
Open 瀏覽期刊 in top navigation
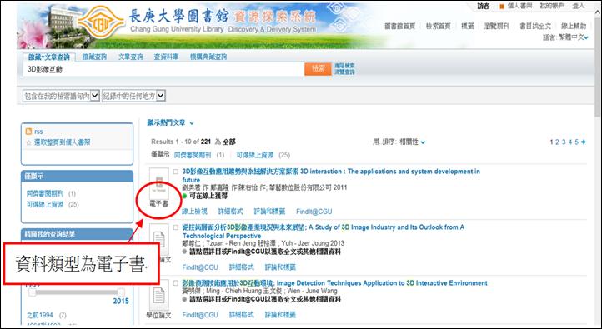click(x=496, y=26)
